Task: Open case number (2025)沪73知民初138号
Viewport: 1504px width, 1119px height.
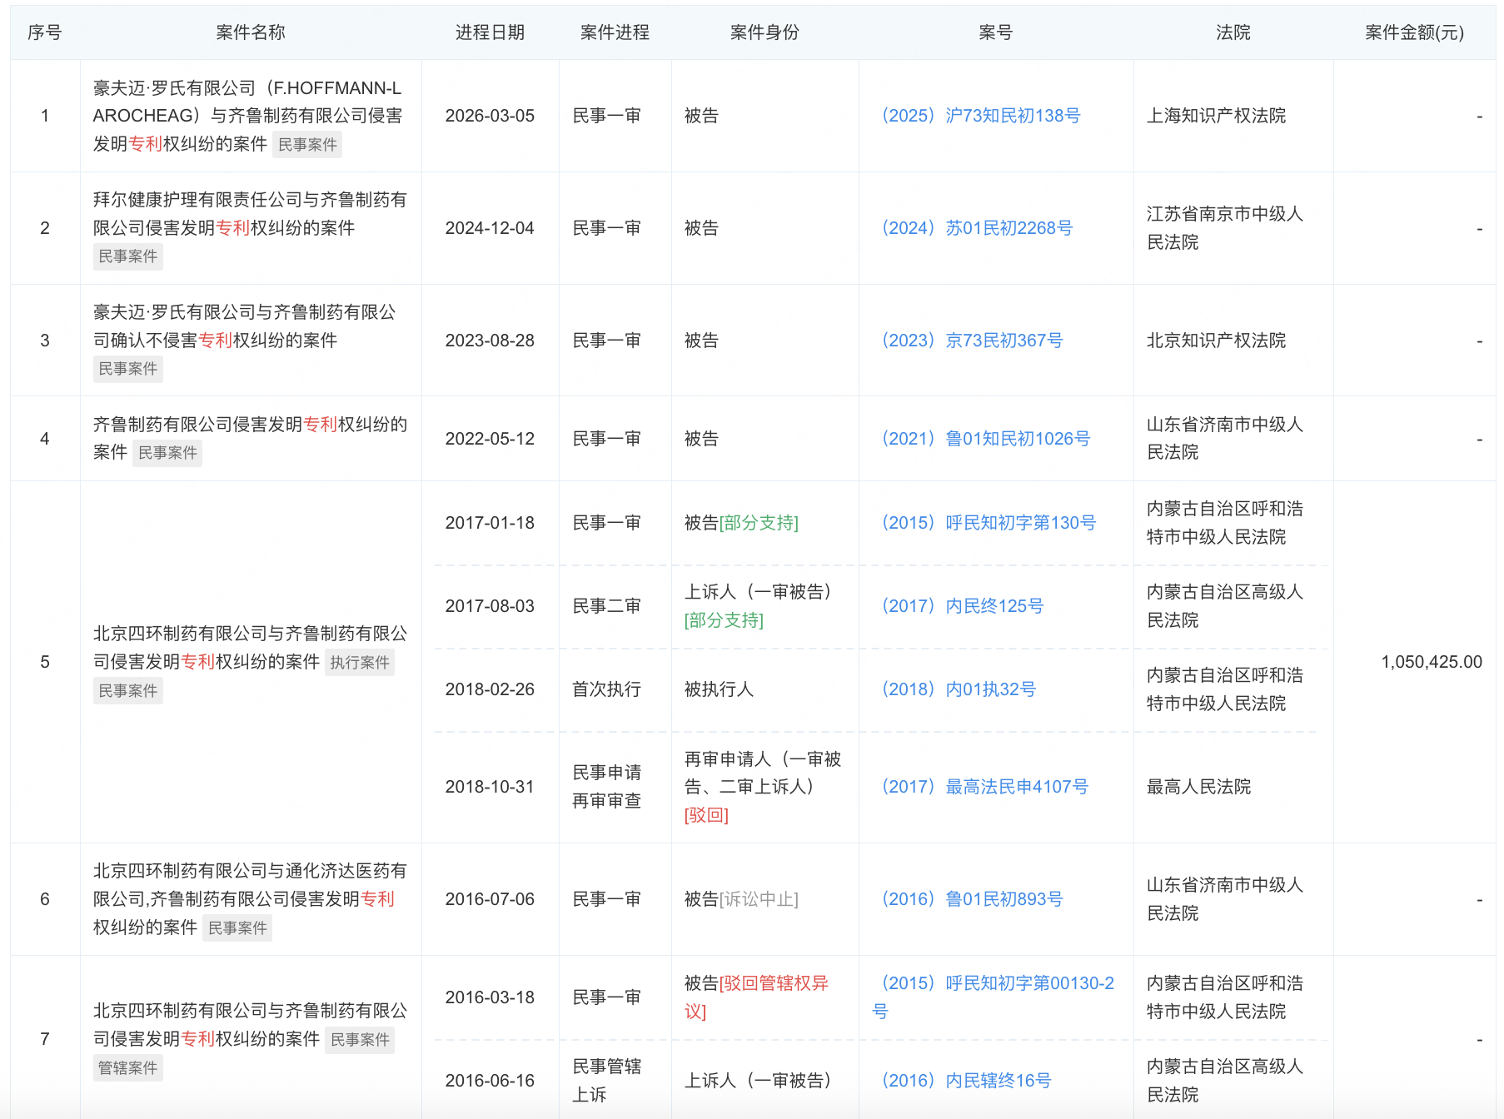Action: [x=980, y=116]
